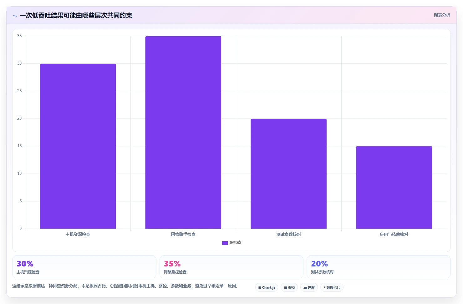
Task: Click the icon inside the 表格 chip
Action: pyautogui.click(x=285, y=287)
